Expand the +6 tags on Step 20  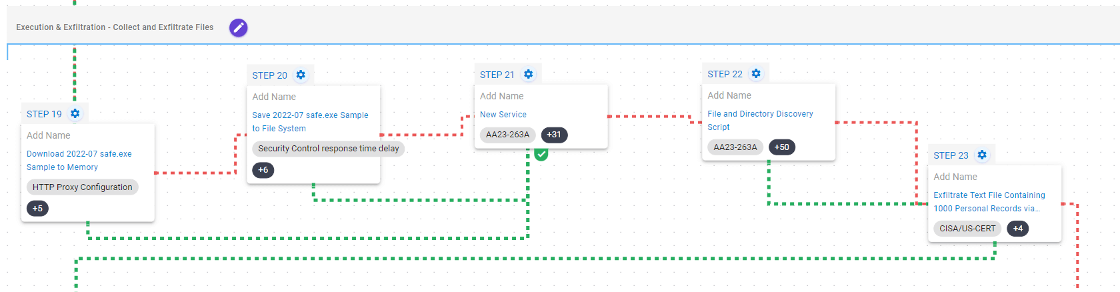tap(263, 170)
